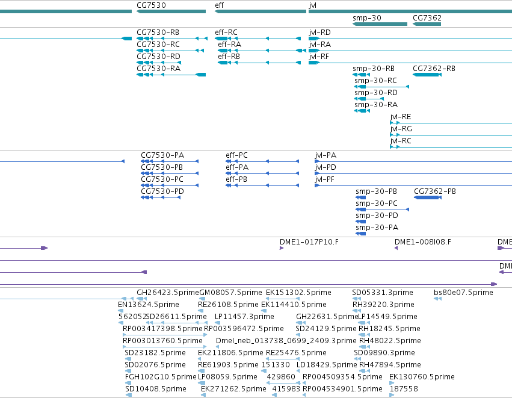Click the EK151302.5prime EST label

click(x=298, y=293)
